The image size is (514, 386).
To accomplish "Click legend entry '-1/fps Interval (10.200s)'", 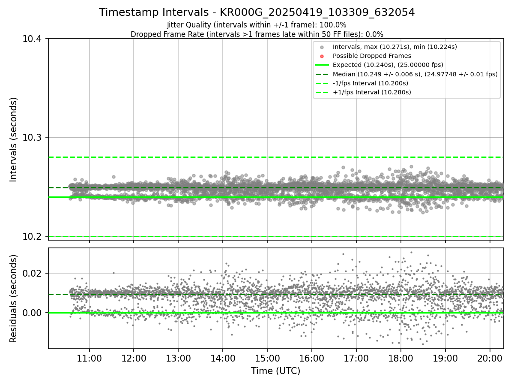I will pyautogui.click(x=371, y=83).
